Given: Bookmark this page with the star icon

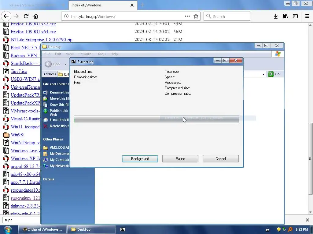Looking at the screenshot, I should click(x=196, y=16).
